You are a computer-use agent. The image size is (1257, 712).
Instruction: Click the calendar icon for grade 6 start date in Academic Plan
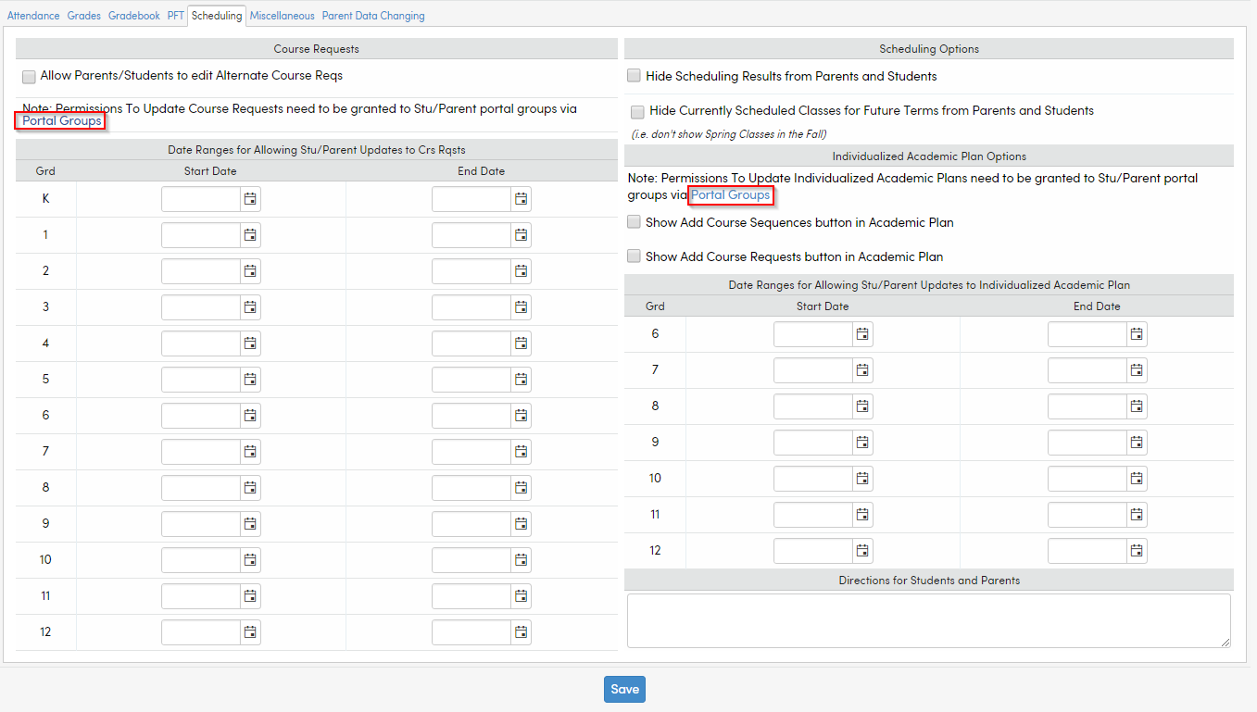(x=861, y=333)
